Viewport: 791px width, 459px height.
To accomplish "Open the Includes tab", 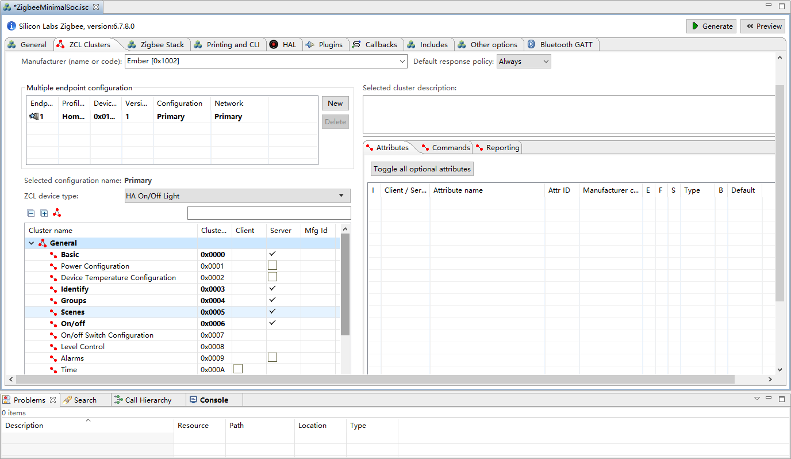I will 428,44.
